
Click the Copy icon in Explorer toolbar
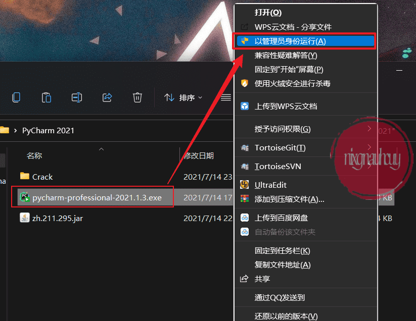coord(16,97)
